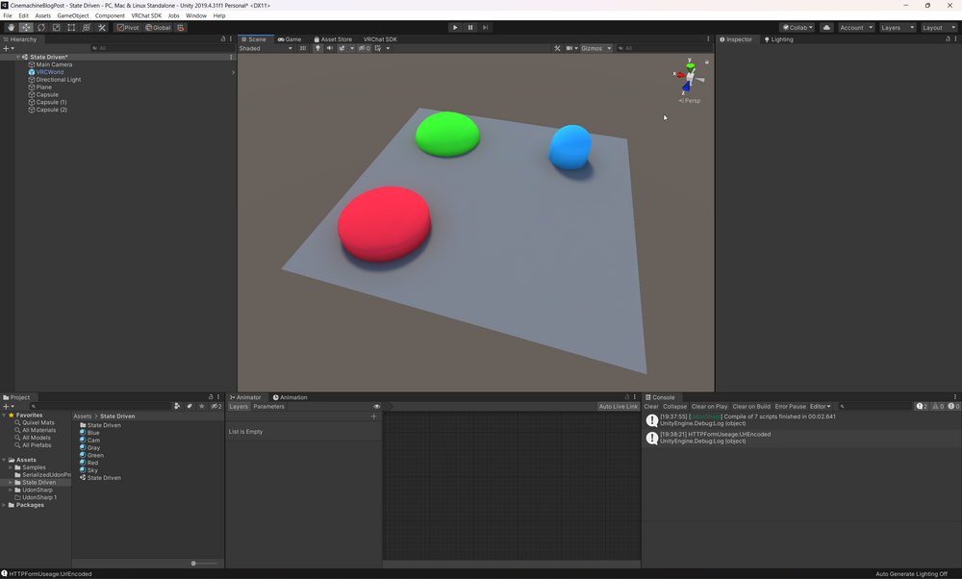
Task: Select the Move tool
Action: (27, 27)
